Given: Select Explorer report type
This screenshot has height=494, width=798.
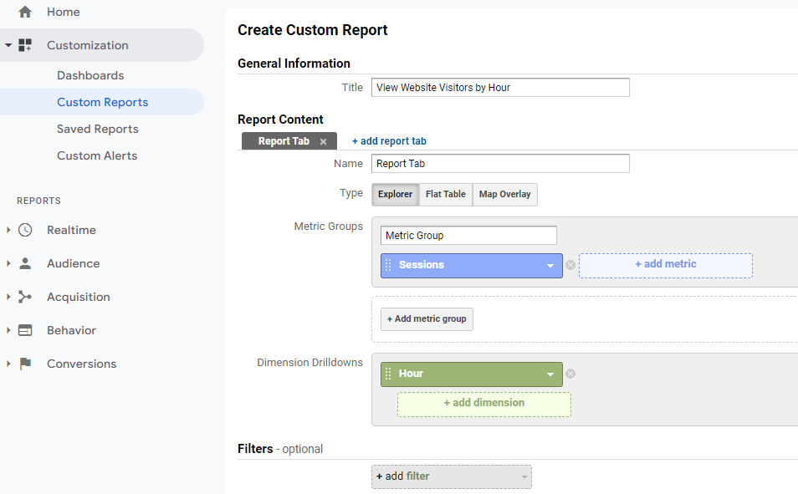Looking at the screenshot, I should [x=395, y=195].
